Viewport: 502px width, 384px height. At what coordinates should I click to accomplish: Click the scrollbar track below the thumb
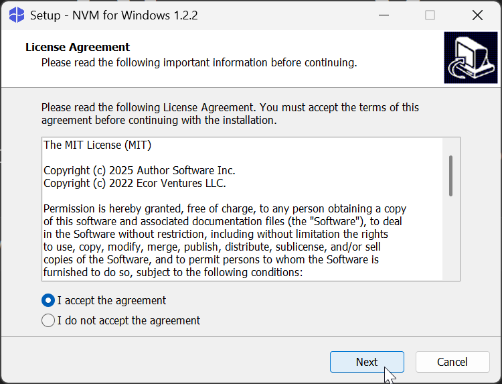[451, 241]
